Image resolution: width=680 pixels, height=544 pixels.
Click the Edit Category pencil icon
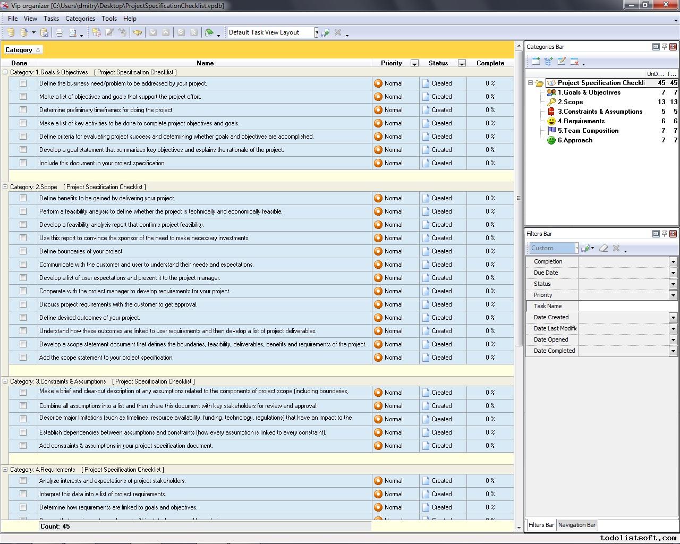(562, 62)
